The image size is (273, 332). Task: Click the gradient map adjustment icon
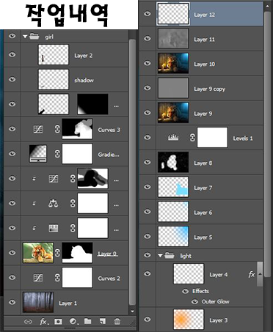pyautogui.click(x=54, y=228)
